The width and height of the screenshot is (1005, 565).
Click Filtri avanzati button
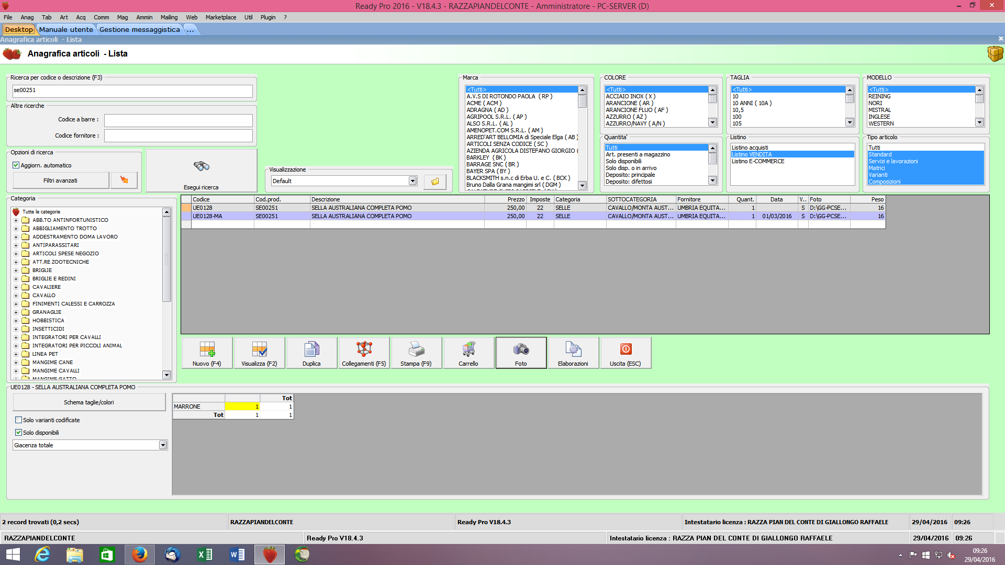click(61, 180)
